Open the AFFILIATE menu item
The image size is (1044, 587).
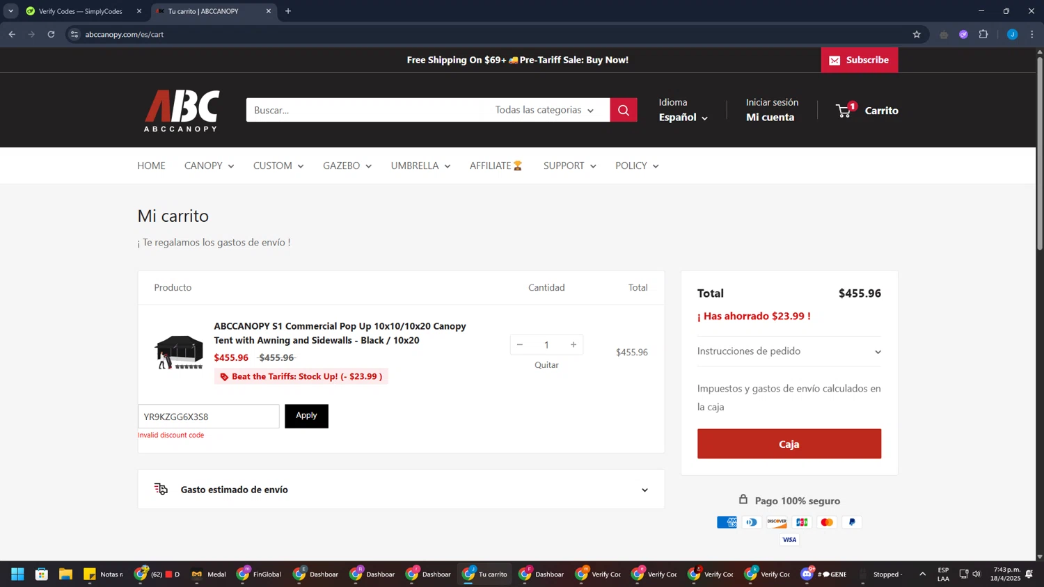point(496,166)
